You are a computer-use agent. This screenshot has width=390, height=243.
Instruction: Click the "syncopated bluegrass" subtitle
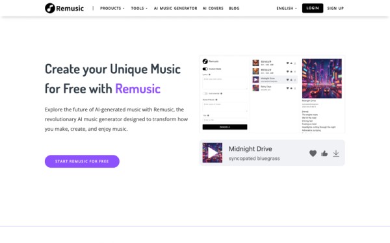(254, 159)
